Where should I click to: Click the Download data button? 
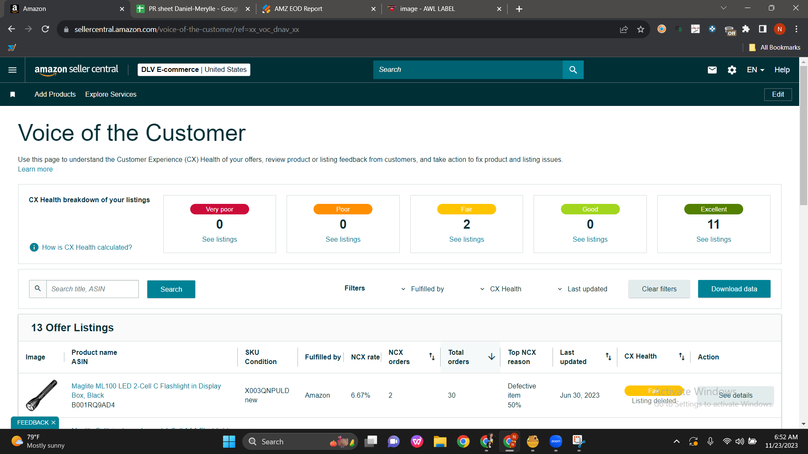(734, 289)
